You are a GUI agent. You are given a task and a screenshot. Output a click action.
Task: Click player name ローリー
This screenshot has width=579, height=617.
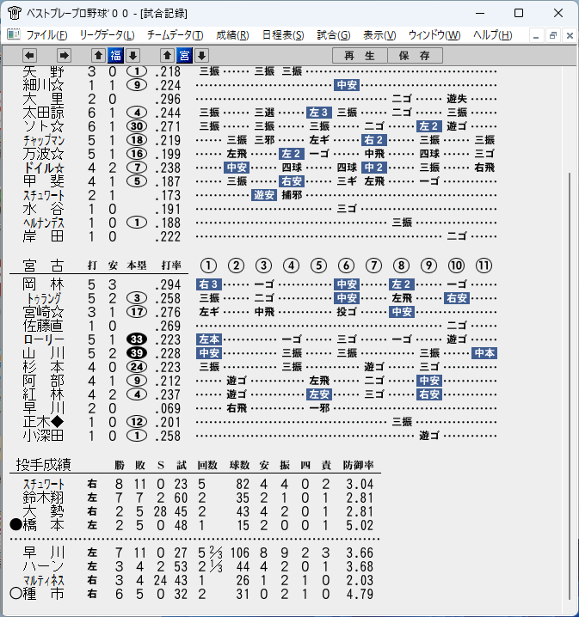tap(44, 339)
